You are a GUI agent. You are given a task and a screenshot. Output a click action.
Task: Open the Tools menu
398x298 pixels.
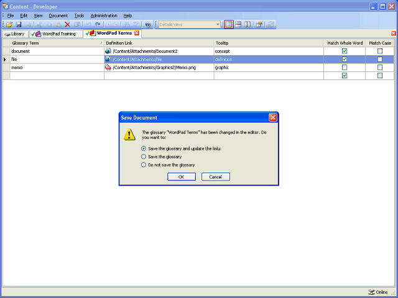(x=79, y=16)
